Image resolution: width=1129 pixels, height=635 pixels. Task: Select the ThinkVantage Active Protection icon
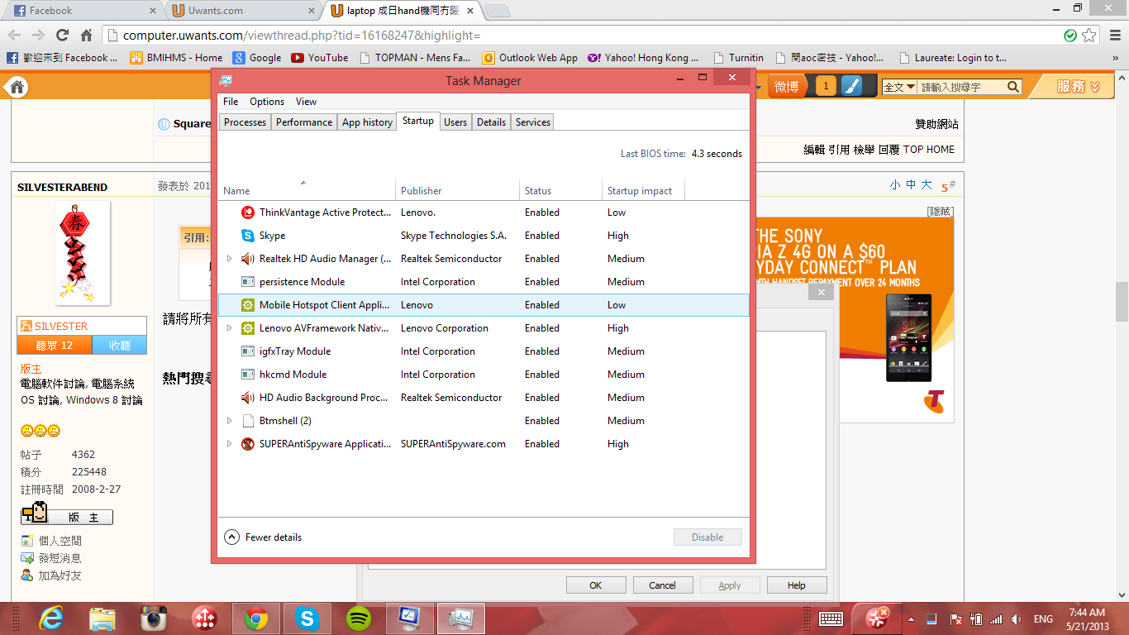pos(247,212)
